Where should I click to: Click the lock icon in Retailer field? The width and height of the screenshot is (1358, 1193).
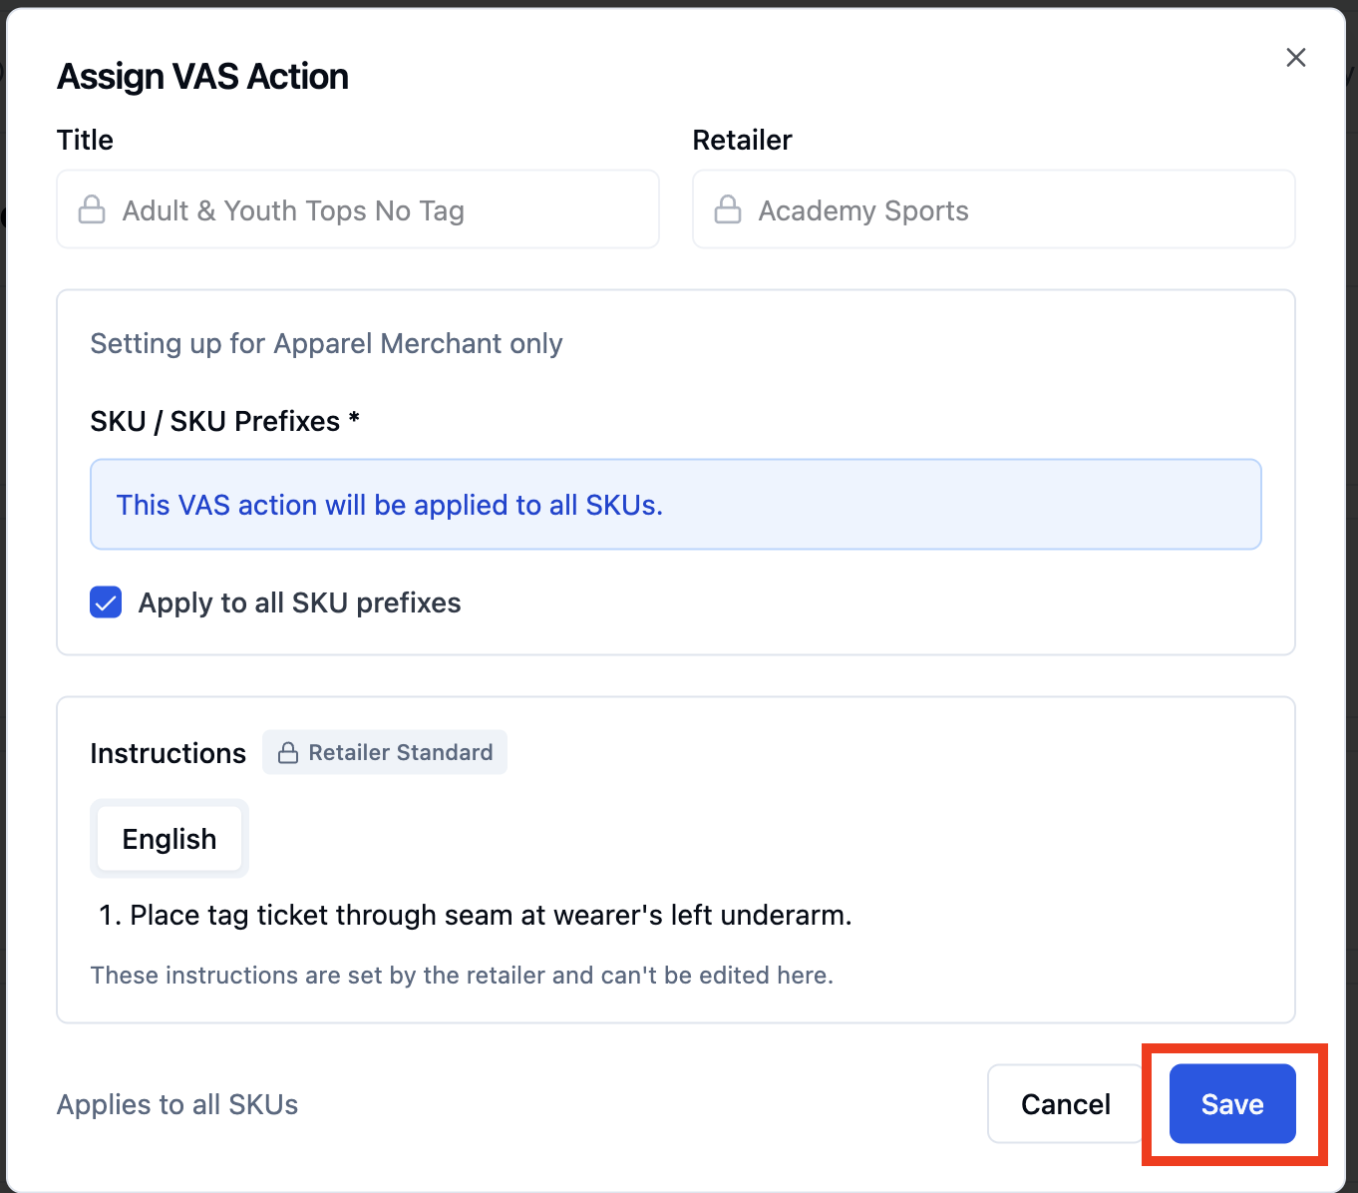tap(728, 209)
